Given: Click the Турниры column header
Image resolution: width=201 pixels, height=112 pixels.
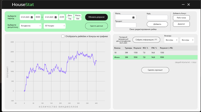Looking at the screenshot, I should coord(128,48).
